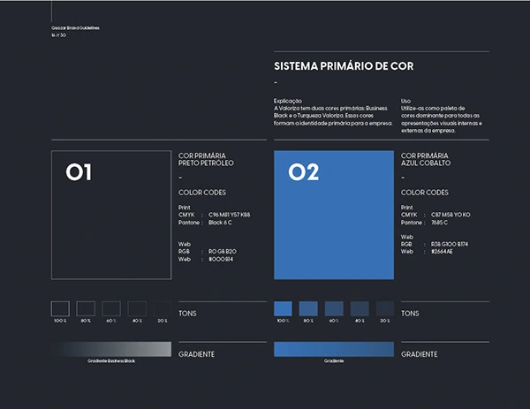Select the blue 20% tone swatch
The width and height of the screenshot is (530, 409).
385,308
